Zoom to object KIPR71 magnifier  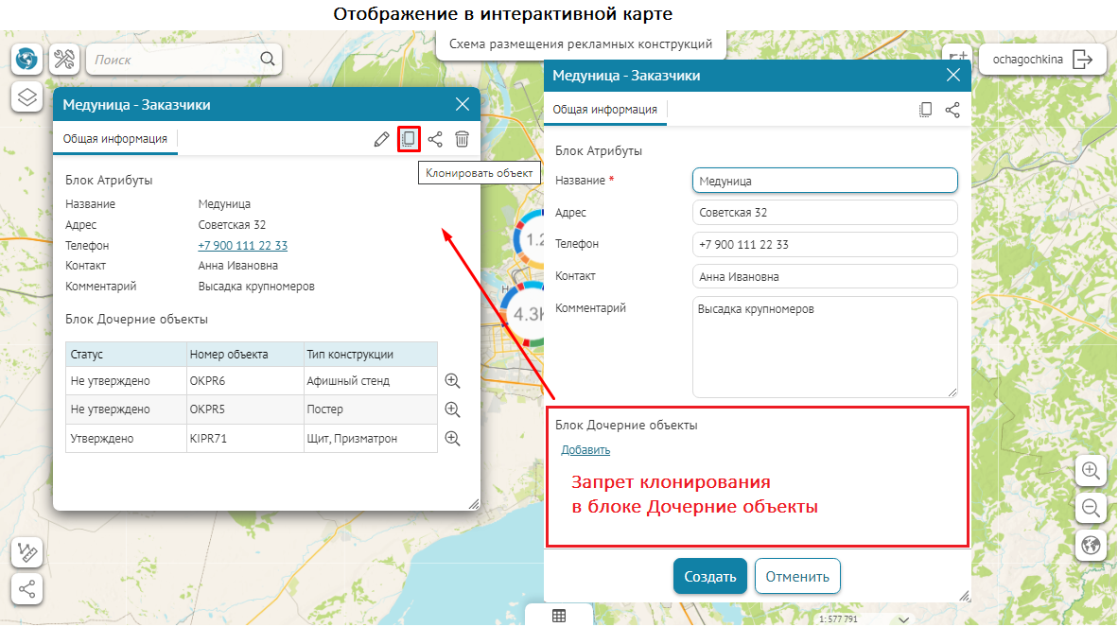pos(452,439)
